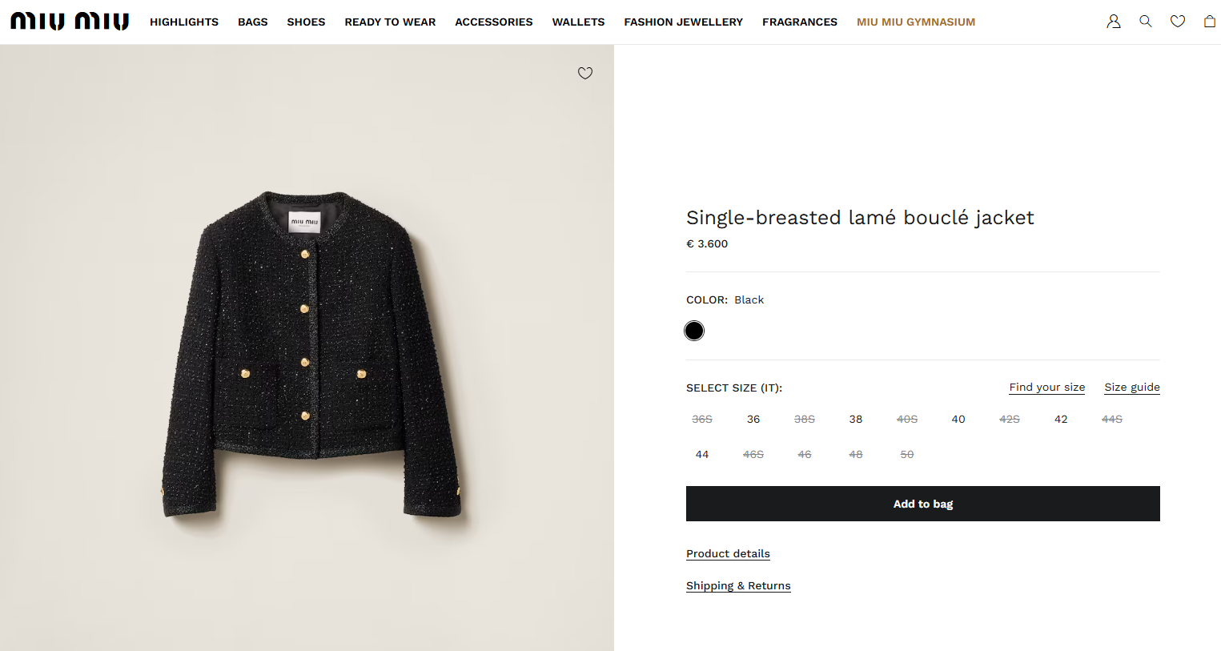Open Miu Miu Gymnasium menu item
The image size is (1221, 651).
point(916,22)
